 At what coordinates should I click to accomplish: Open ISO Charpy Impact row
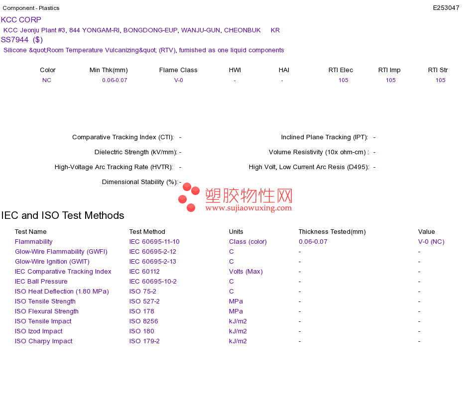pyautogui.click(x=44, y=341)
